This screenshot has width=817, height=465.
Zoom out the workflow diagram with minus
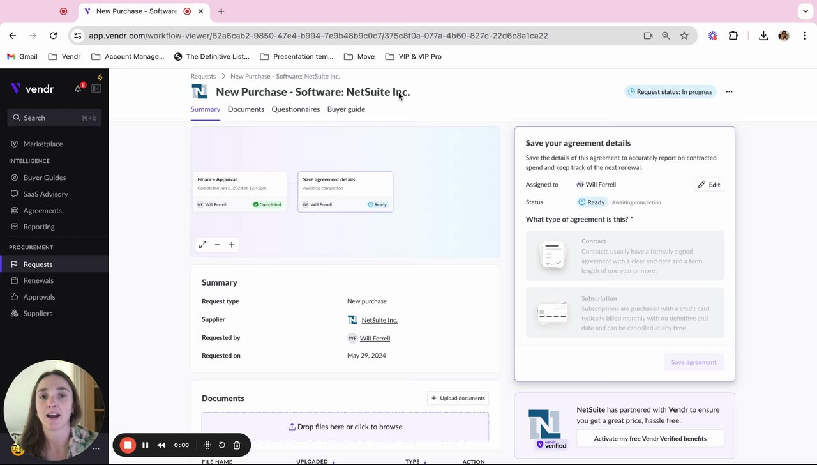[x=217, y=245]
